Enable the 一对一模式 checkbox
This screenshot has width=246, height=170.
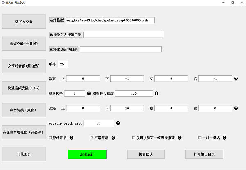[200, 138]
